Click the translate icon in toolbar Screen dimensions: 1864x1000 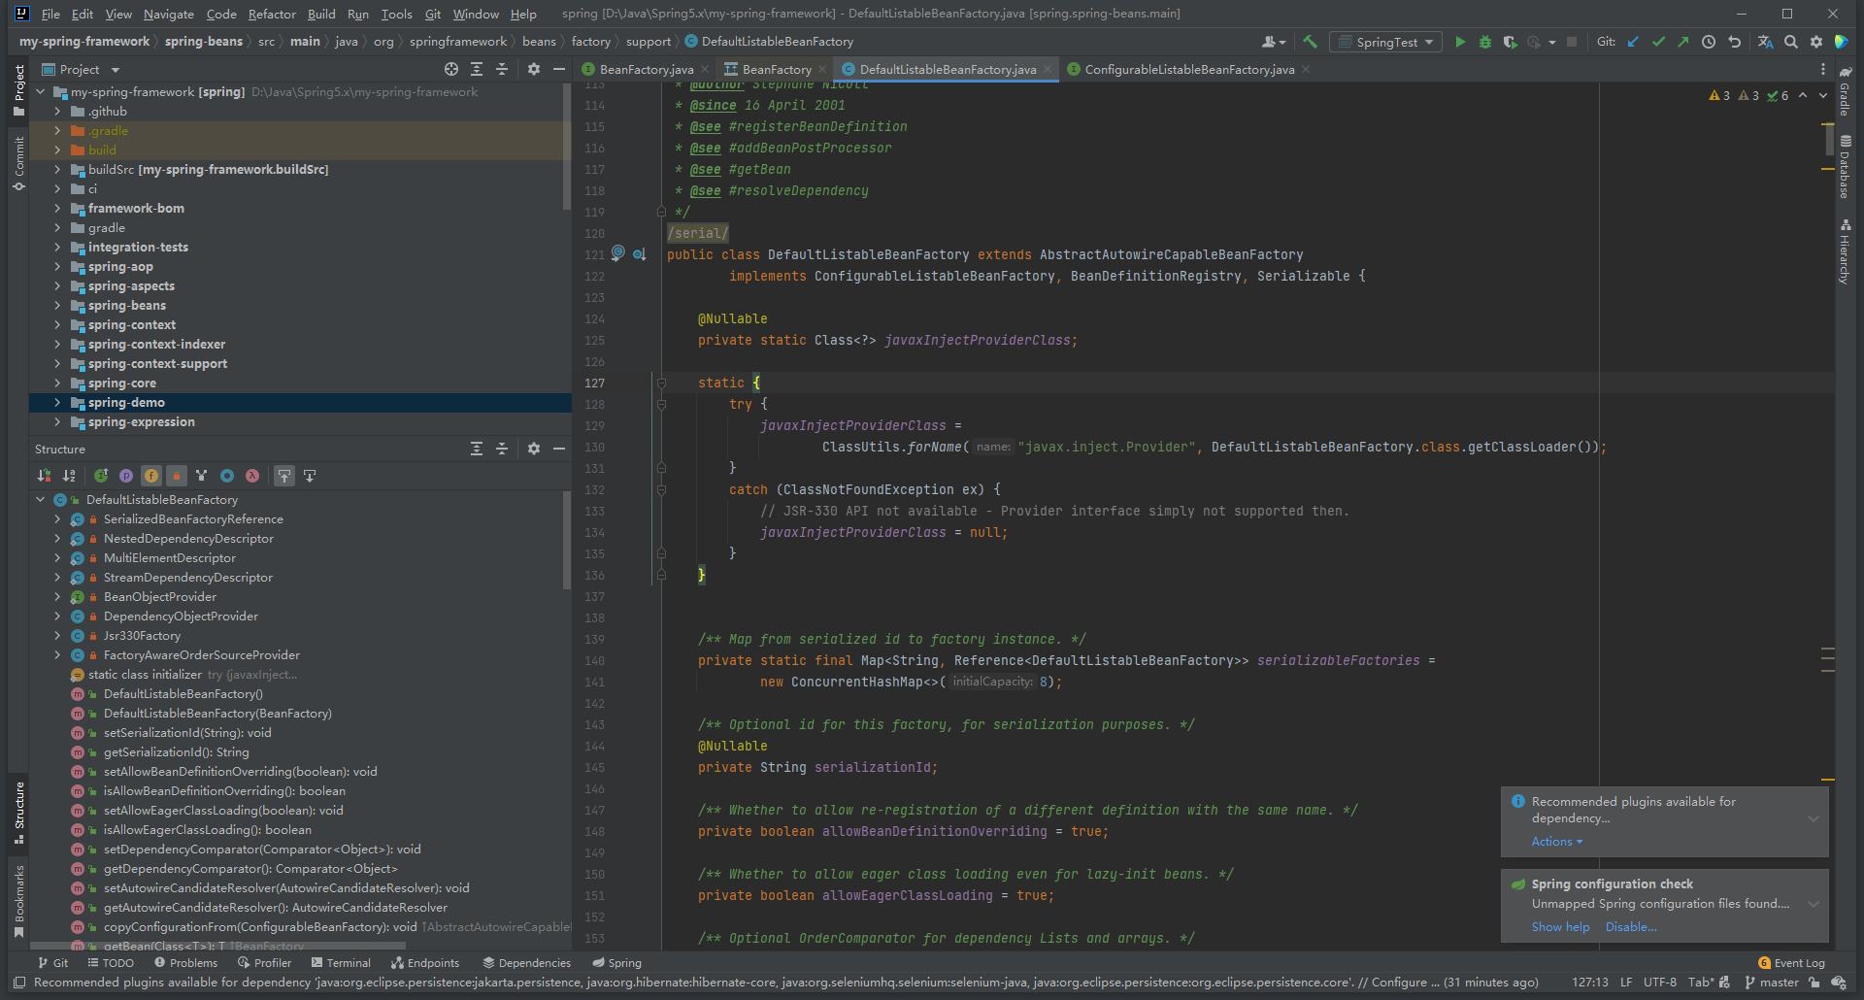click(1765, 42)
